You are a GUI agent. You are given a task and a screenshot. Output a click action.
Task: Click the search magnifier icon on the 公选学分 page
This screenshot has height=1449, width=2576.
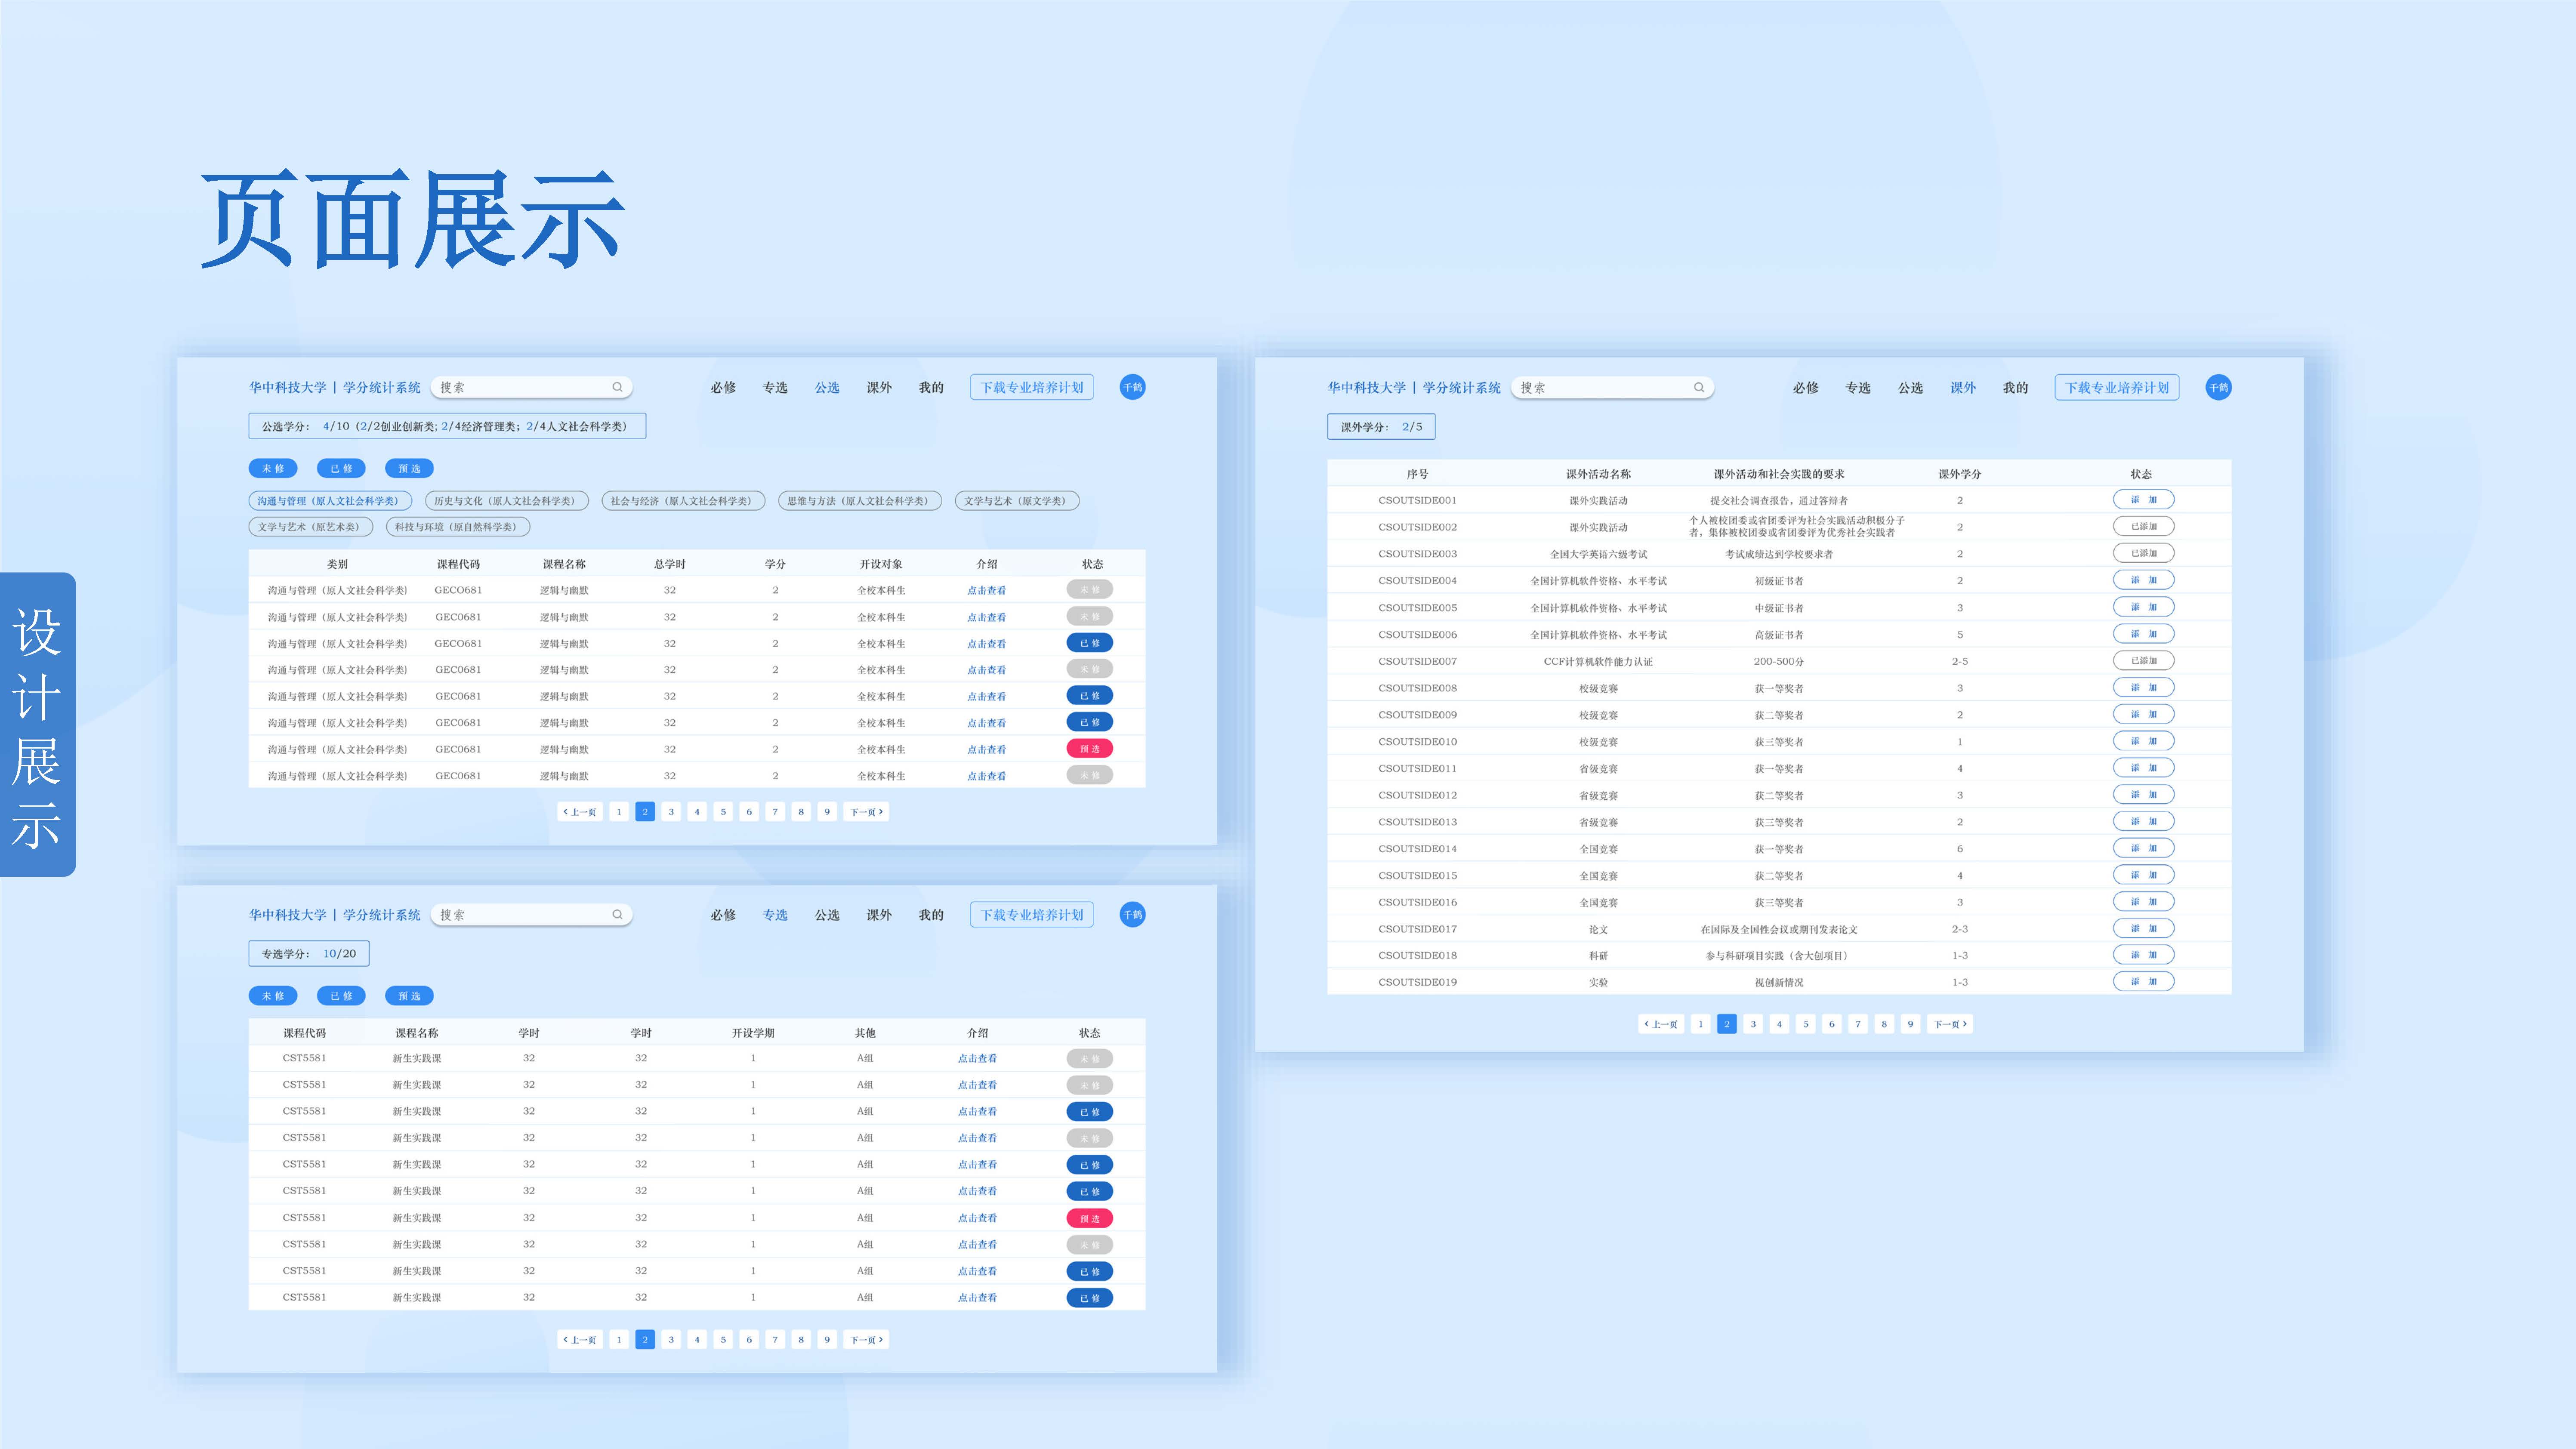pos(617,387)
